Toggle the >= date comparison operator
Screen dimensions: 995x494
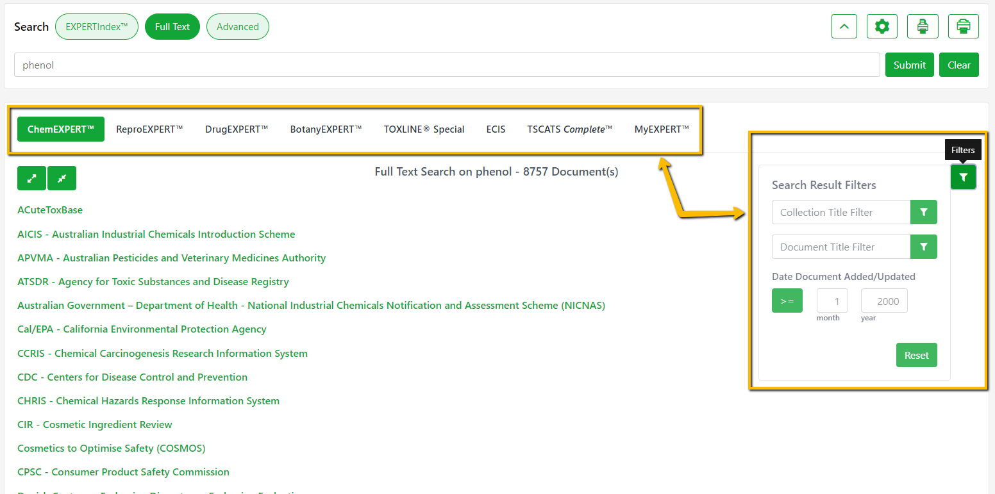tap(787, 301)
